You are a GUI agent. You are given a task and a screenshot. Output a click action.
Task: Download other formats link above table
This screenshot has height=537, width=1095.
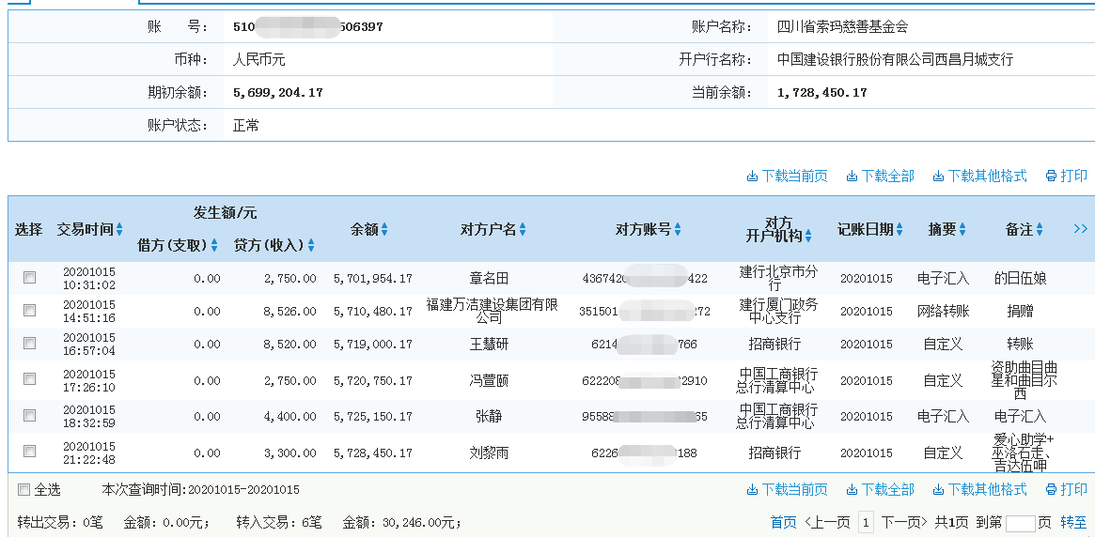[x=979, y=176]
